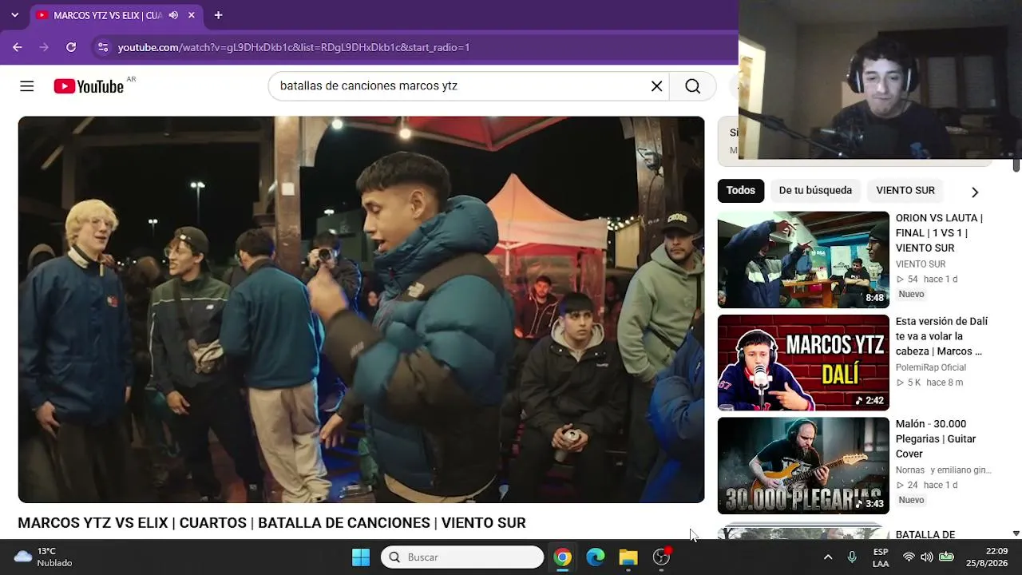Select the VIENTO SUR filter chip

(x=905, y=191)
